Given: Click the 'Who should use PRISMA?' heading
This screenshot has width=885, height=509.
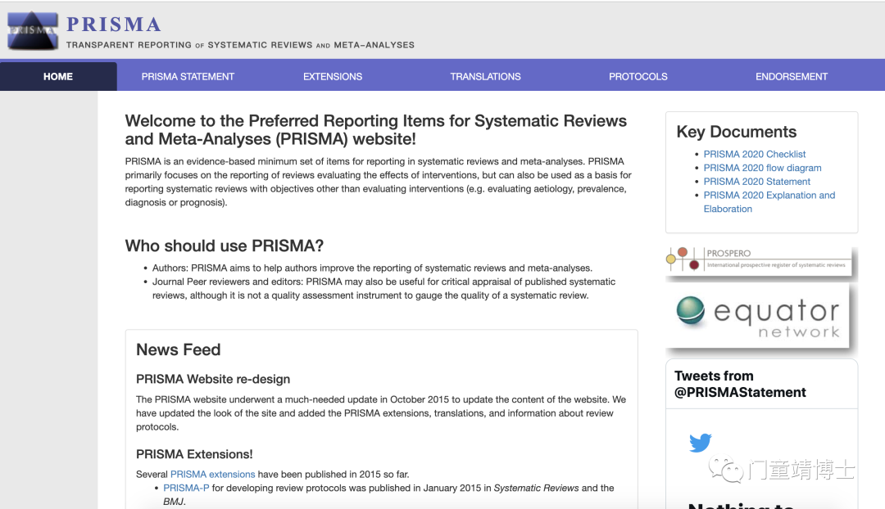Looking at the screenshot, I should pyautogui.click(x=224, y=245).
